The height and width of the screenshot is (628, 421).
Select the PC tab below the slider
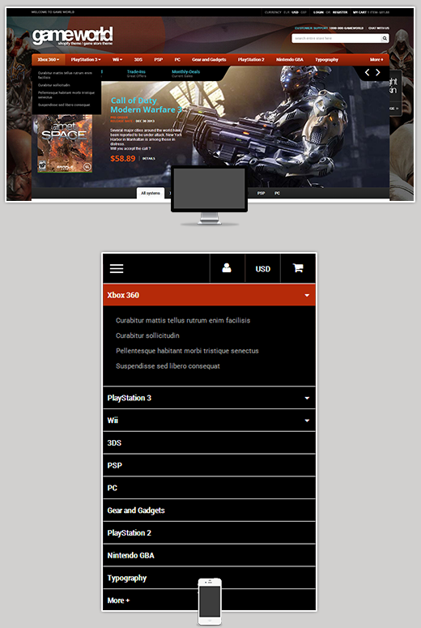278,193
